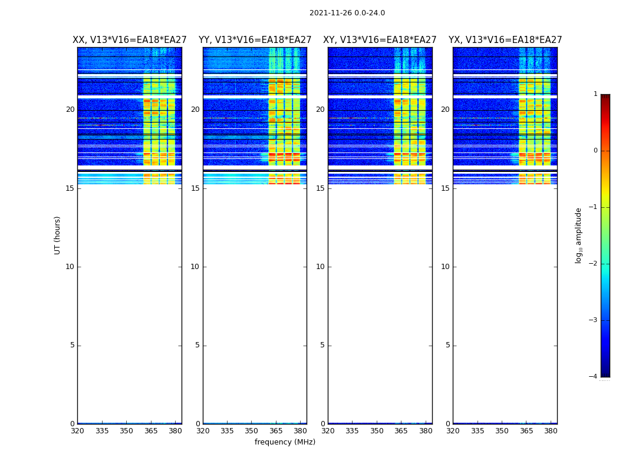Pick the dark blue bottom of the colorbar
The image size is (619, 471).
click(605, 372)
